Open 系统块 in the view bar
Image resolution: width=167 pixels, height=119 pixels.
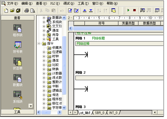pos(18,97)
